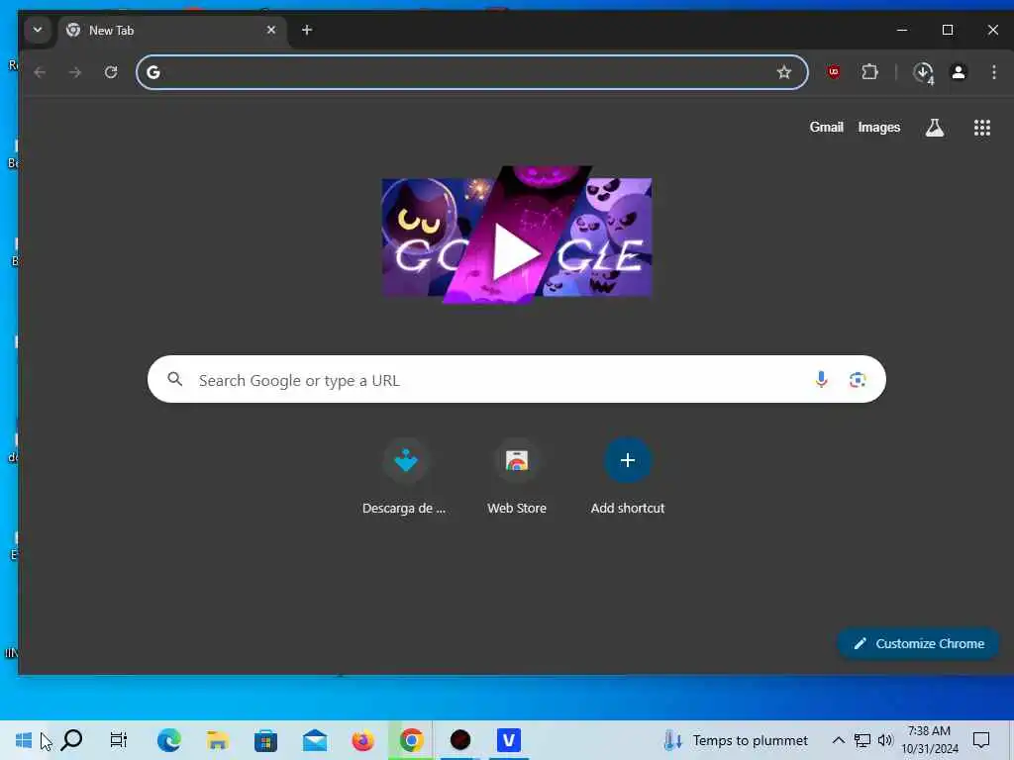The width and height of the screenshot is (1014, 760).
Task: Open the dark circle app on taskbar
Action: (460, 740)
